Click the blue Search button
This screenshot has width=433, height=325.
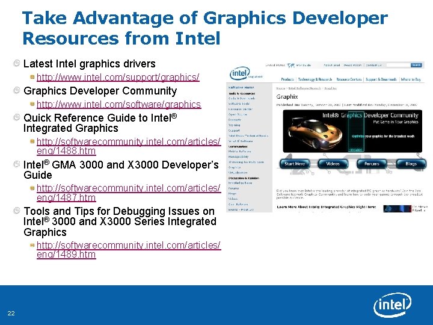click(416, 65)
